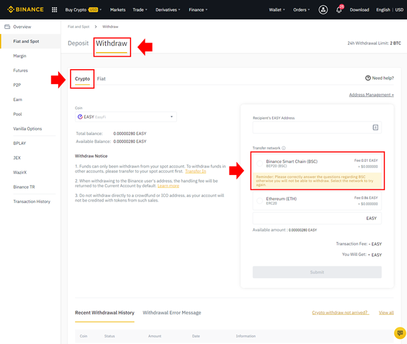Viewport: 407px width, 344px height.
Task: Open Address Management link
Action: (x=371, y=95)
